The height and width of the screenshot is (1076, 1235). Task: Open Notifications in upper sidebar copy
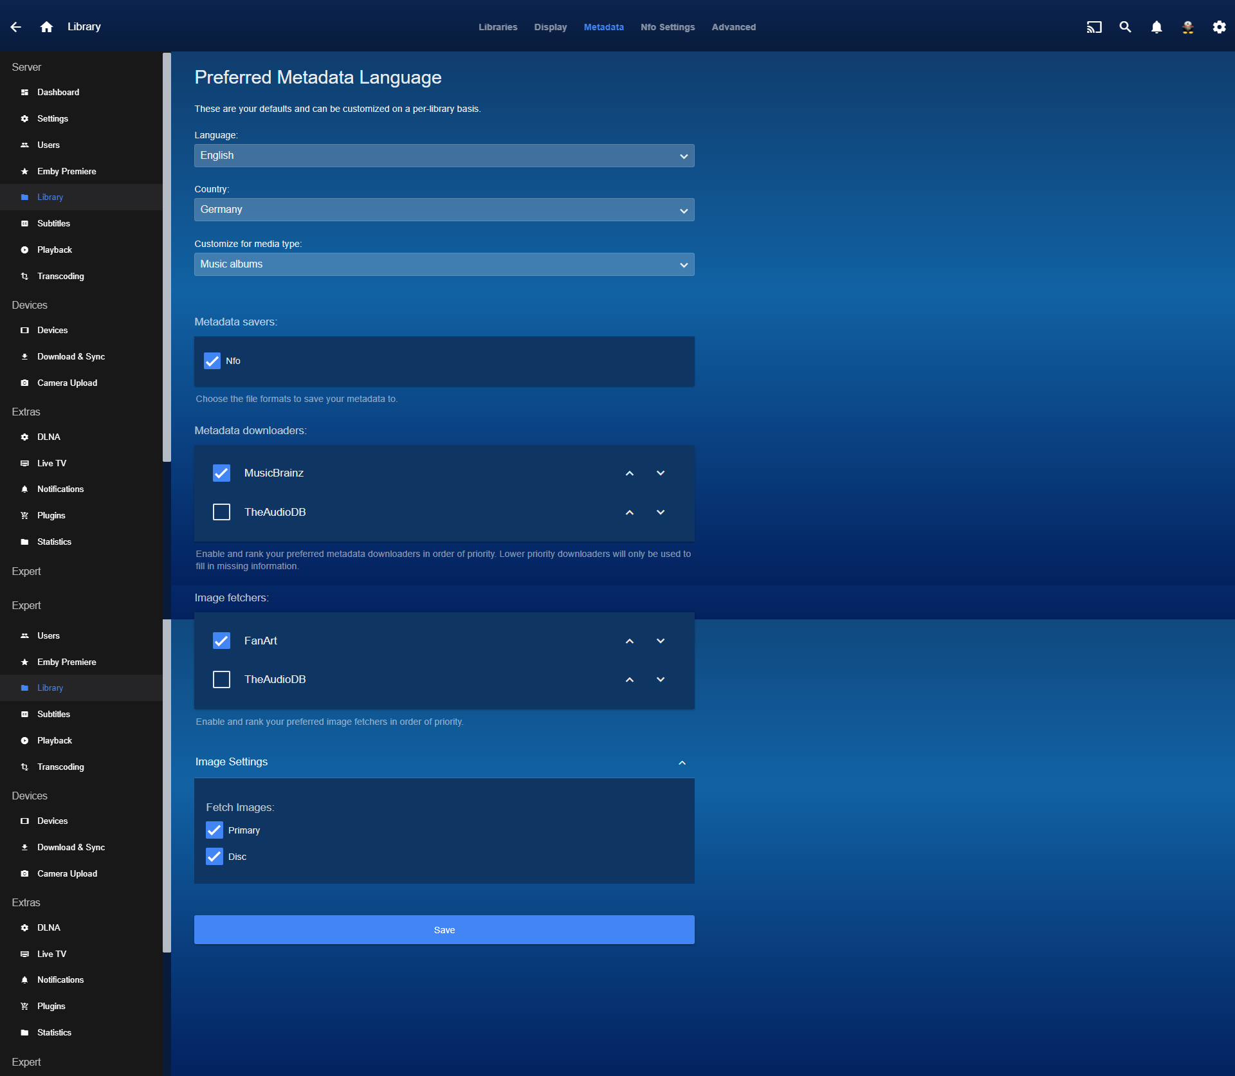click(81, 489)
